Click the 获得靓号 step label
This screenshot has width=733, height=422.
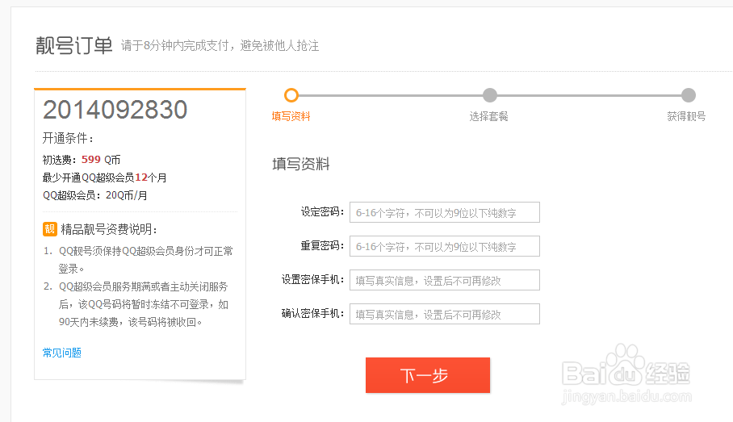pyautogui.click(x=686, y=116)
